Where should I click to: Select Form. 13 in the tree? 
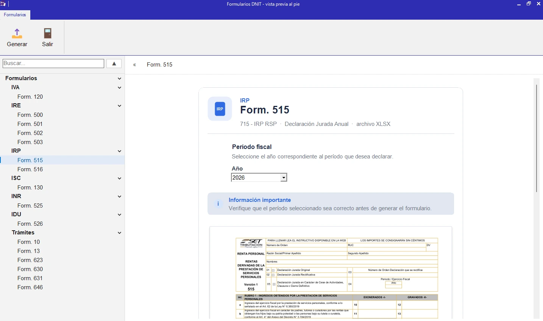click(28, 251)
